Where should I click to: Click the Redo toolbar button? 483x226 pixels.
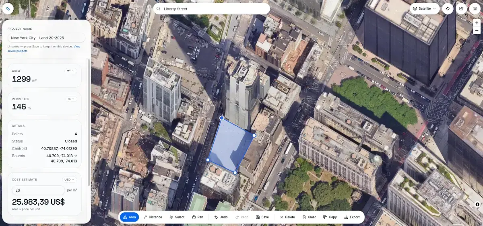click(x=242, y=217)
